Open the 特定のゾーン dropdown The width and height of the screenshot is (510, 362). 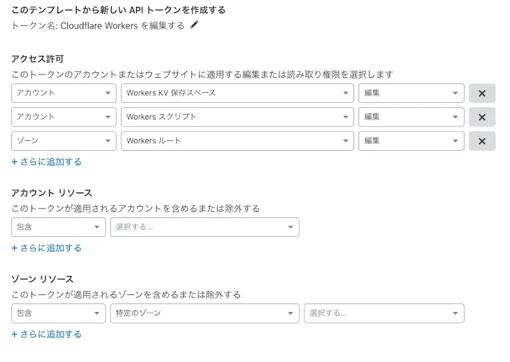[x=204, y=313]
